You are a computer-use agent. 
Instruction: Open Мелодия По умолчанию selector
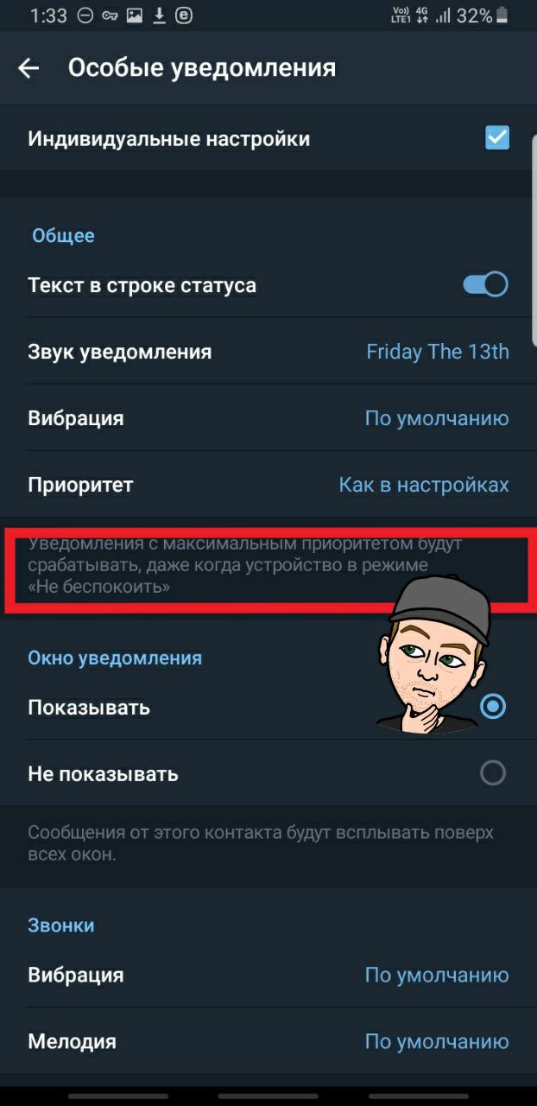[x=268, y=1041]
